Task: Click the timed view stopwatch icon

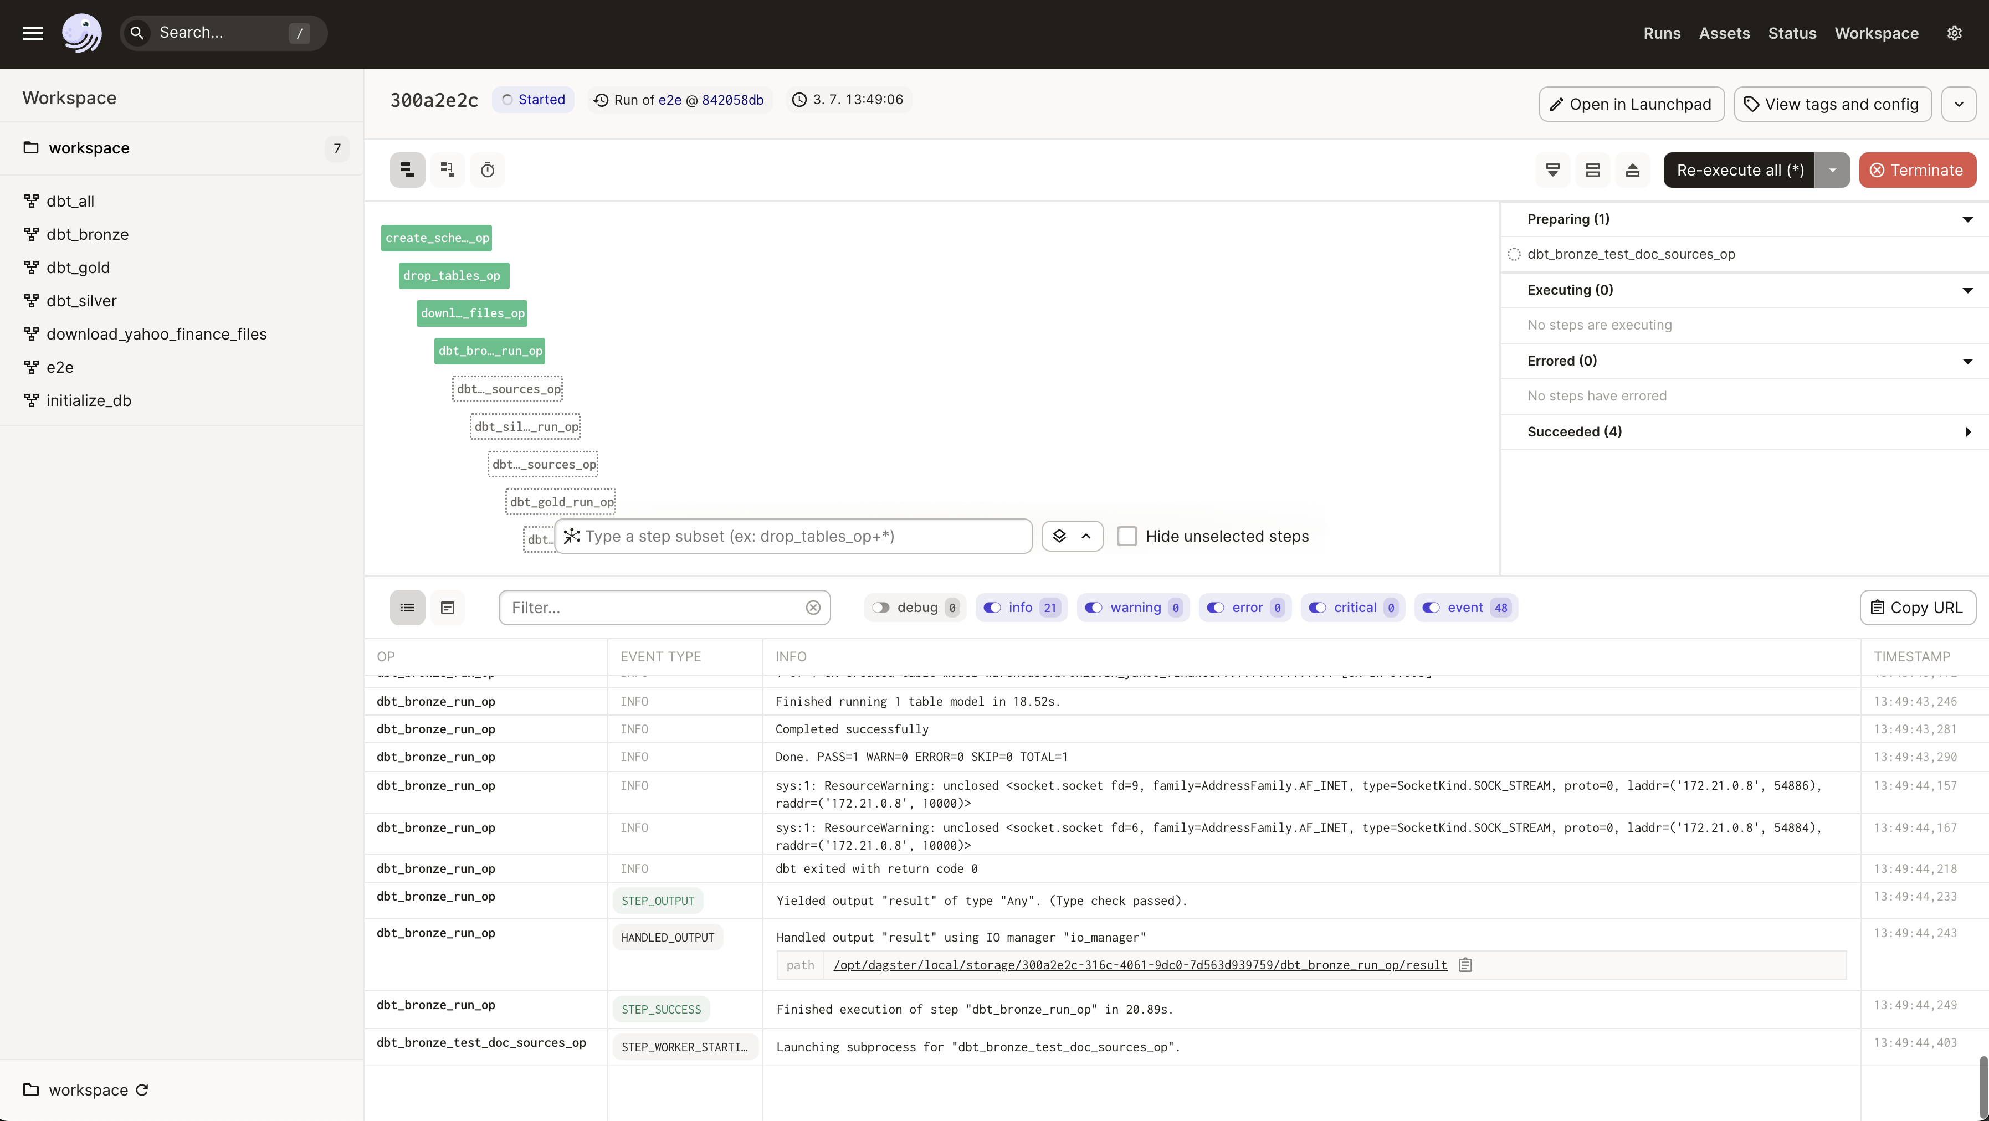Action: [487, 170]
